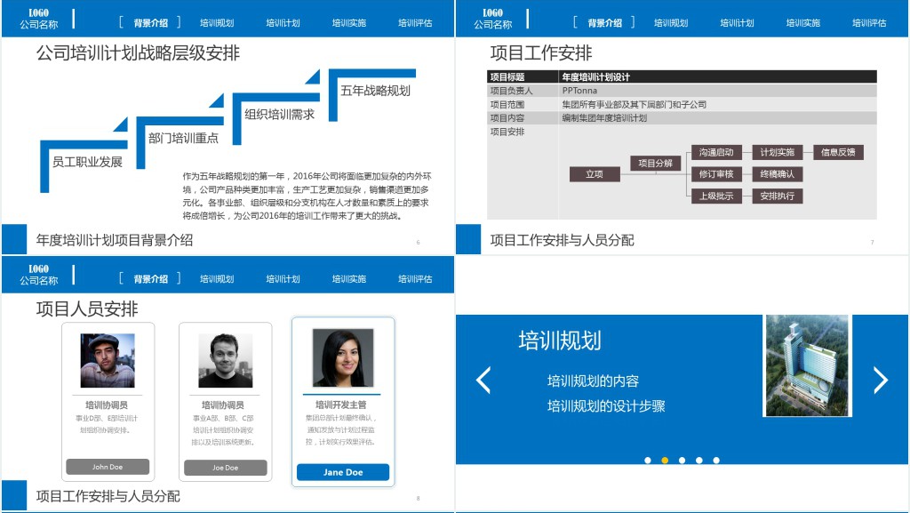This screenshot has height=513, width=910.
Task: Click the LOGO in 项目人员安排 slide header
Action: coord(39,269)
